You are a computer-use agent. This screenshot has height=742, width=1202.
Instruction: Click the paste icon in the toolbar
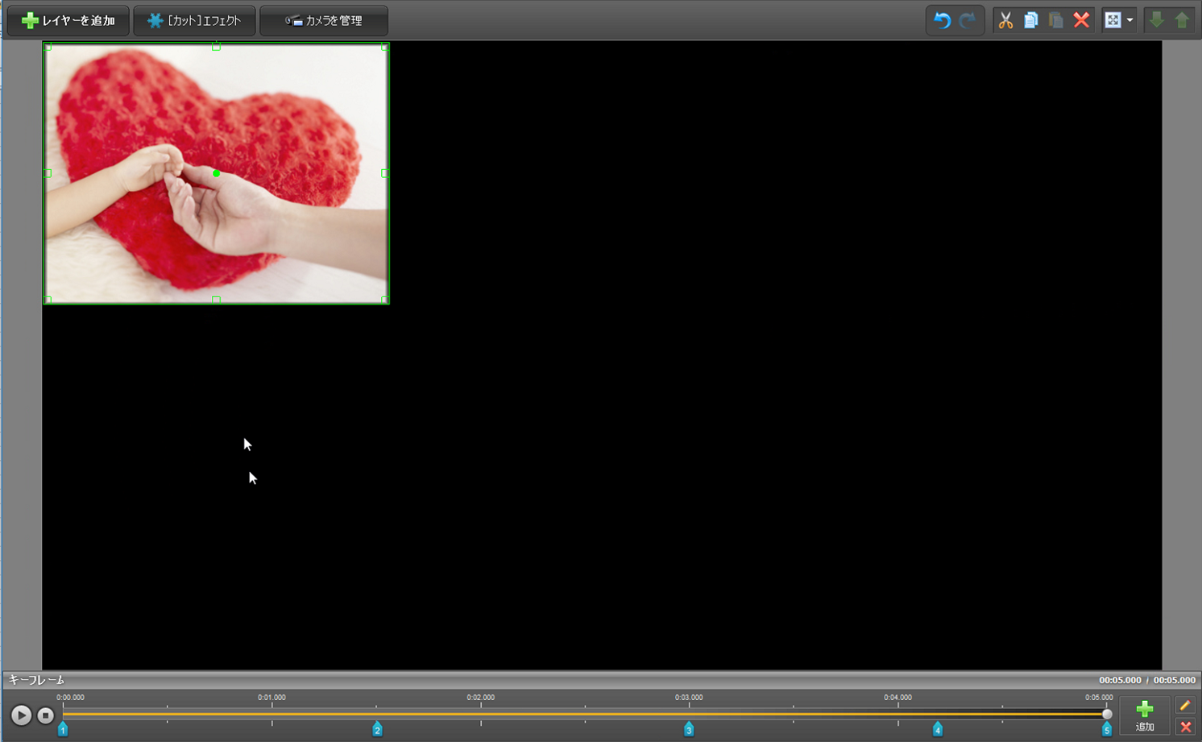[1055, 21]
